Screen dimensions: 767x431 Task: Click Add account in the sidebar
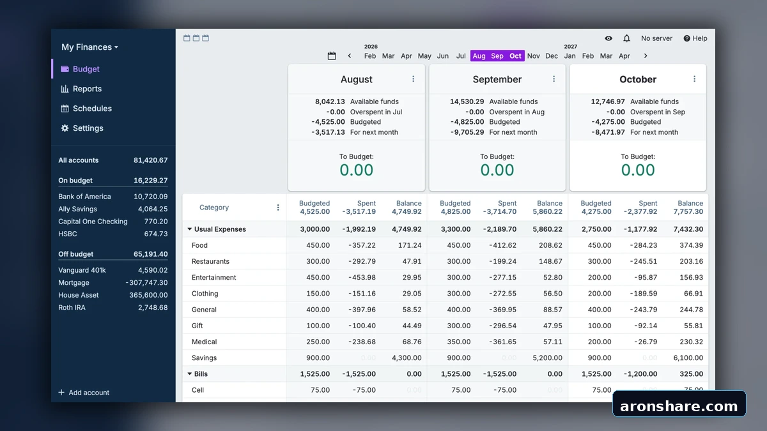(84, 393)
